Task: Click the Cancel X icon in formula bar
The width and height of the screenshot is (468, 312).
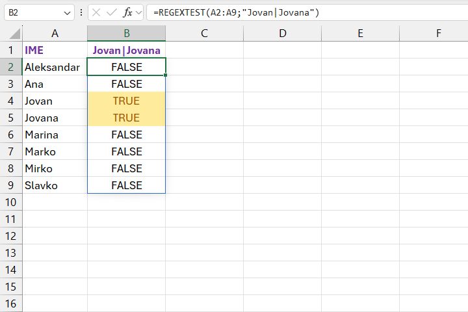Action: coord(96,12)
